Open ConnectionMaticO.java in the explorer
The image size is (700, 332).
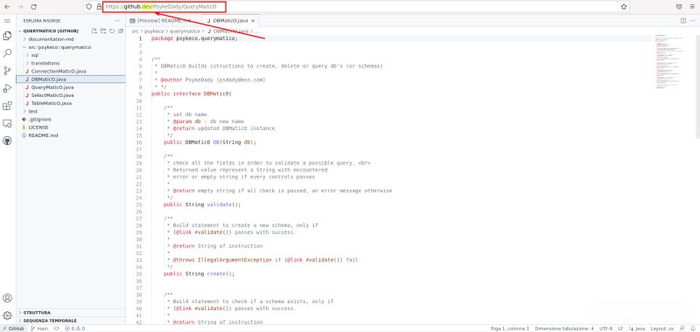click(x=59, y=72)
